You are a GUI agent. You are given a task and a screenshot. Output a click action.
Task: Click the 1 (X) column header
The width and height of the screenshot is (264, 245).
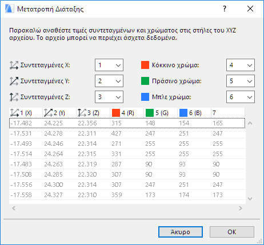(x=26, y=113)
